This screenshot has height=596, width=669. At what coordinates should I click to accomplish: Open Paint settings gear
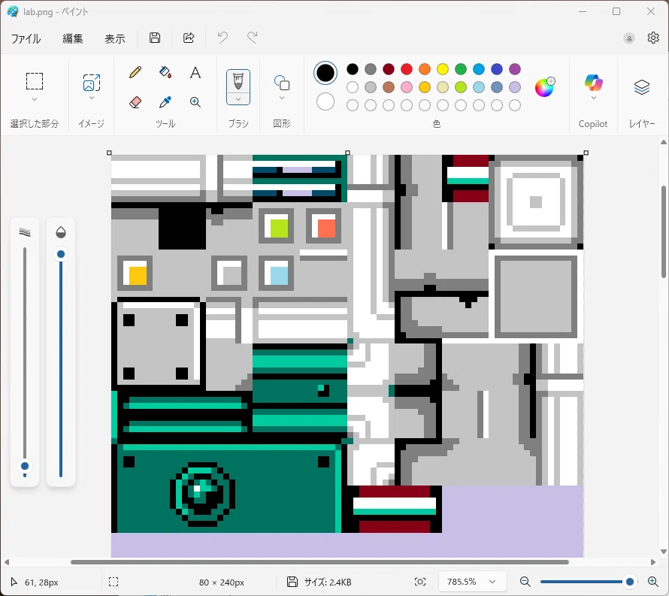[x=652, y=38]
